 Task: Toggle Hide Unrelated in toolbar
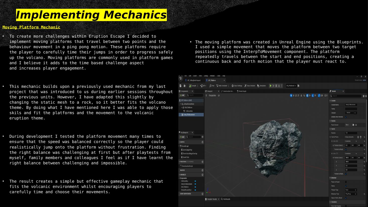click(x=222, y=86)
